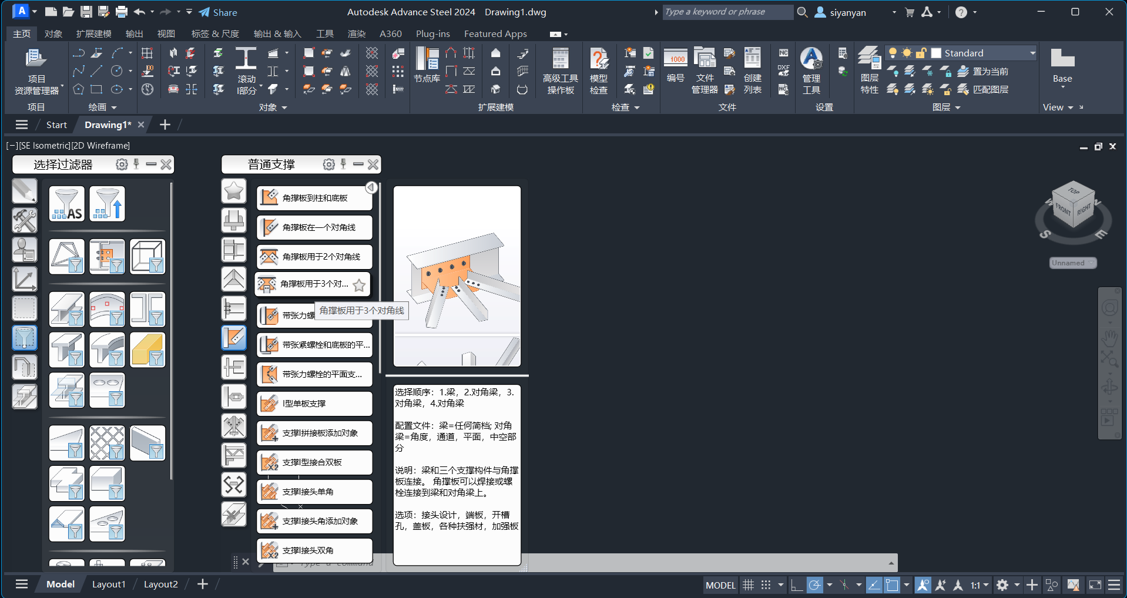The width and height of the screenshot is (1127, 598).
Task: Open the Help question mark icon
Action: (961, 12)
